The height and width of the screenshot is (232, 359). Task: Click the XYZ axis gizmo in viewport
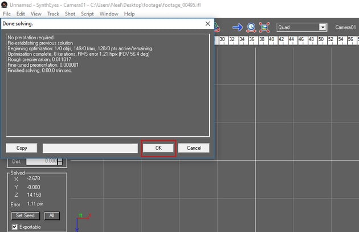coord(83,222)
